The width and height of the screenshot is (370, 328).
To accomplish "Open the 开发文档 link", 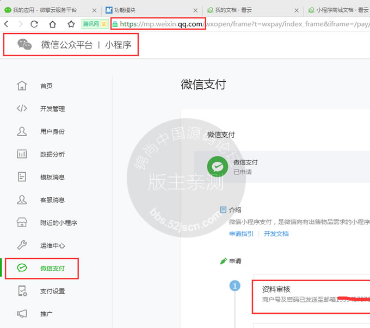I will point(276,234).
